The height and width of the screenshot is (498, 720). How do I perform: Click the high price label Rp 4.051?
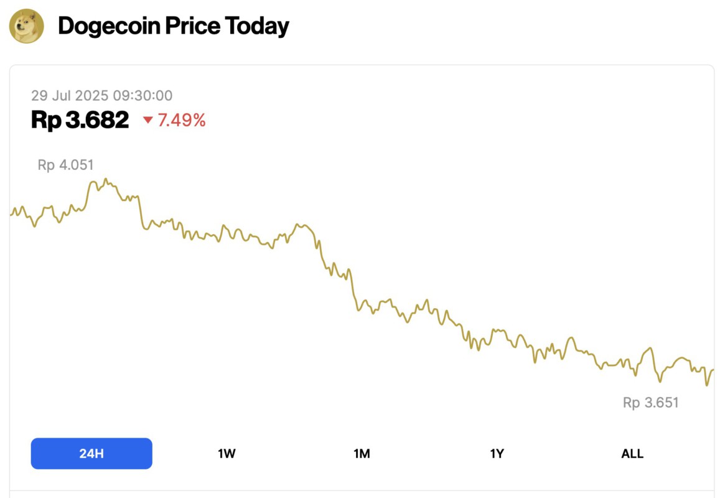(65, 164)
